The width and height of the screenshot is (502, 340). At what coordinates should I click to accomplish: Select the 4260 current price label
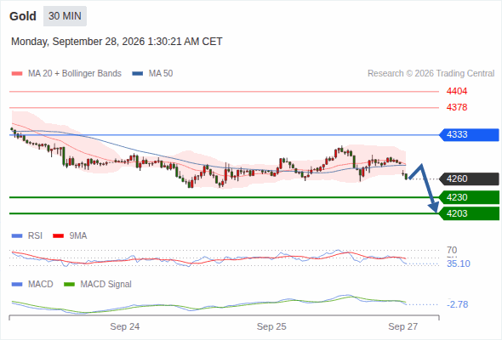click(x=469, y=178)
